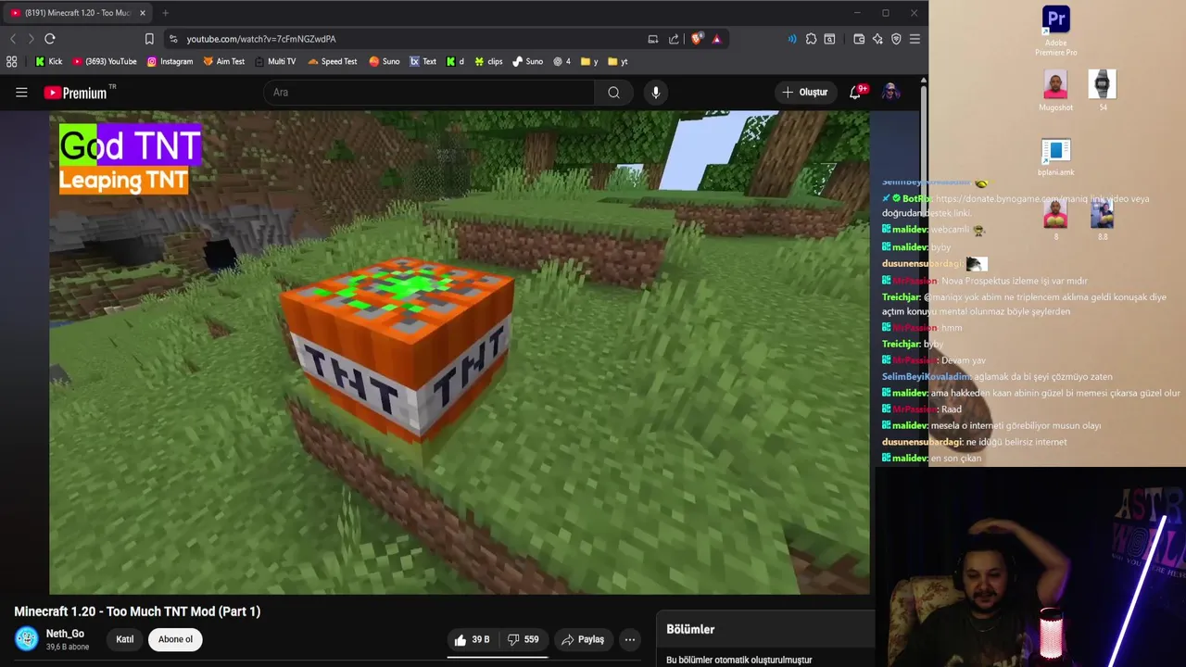Open the Neth_Go channel name link
This screenshot has width=1186, height=667.
[65, 634]
